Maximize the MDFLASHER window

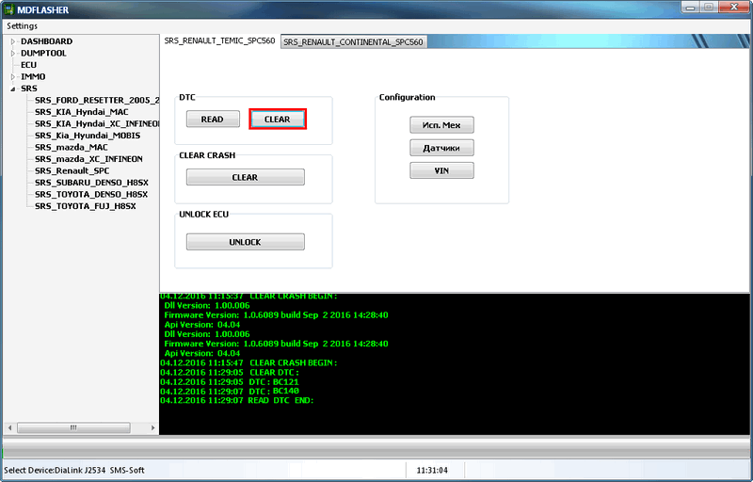(709, 8)
